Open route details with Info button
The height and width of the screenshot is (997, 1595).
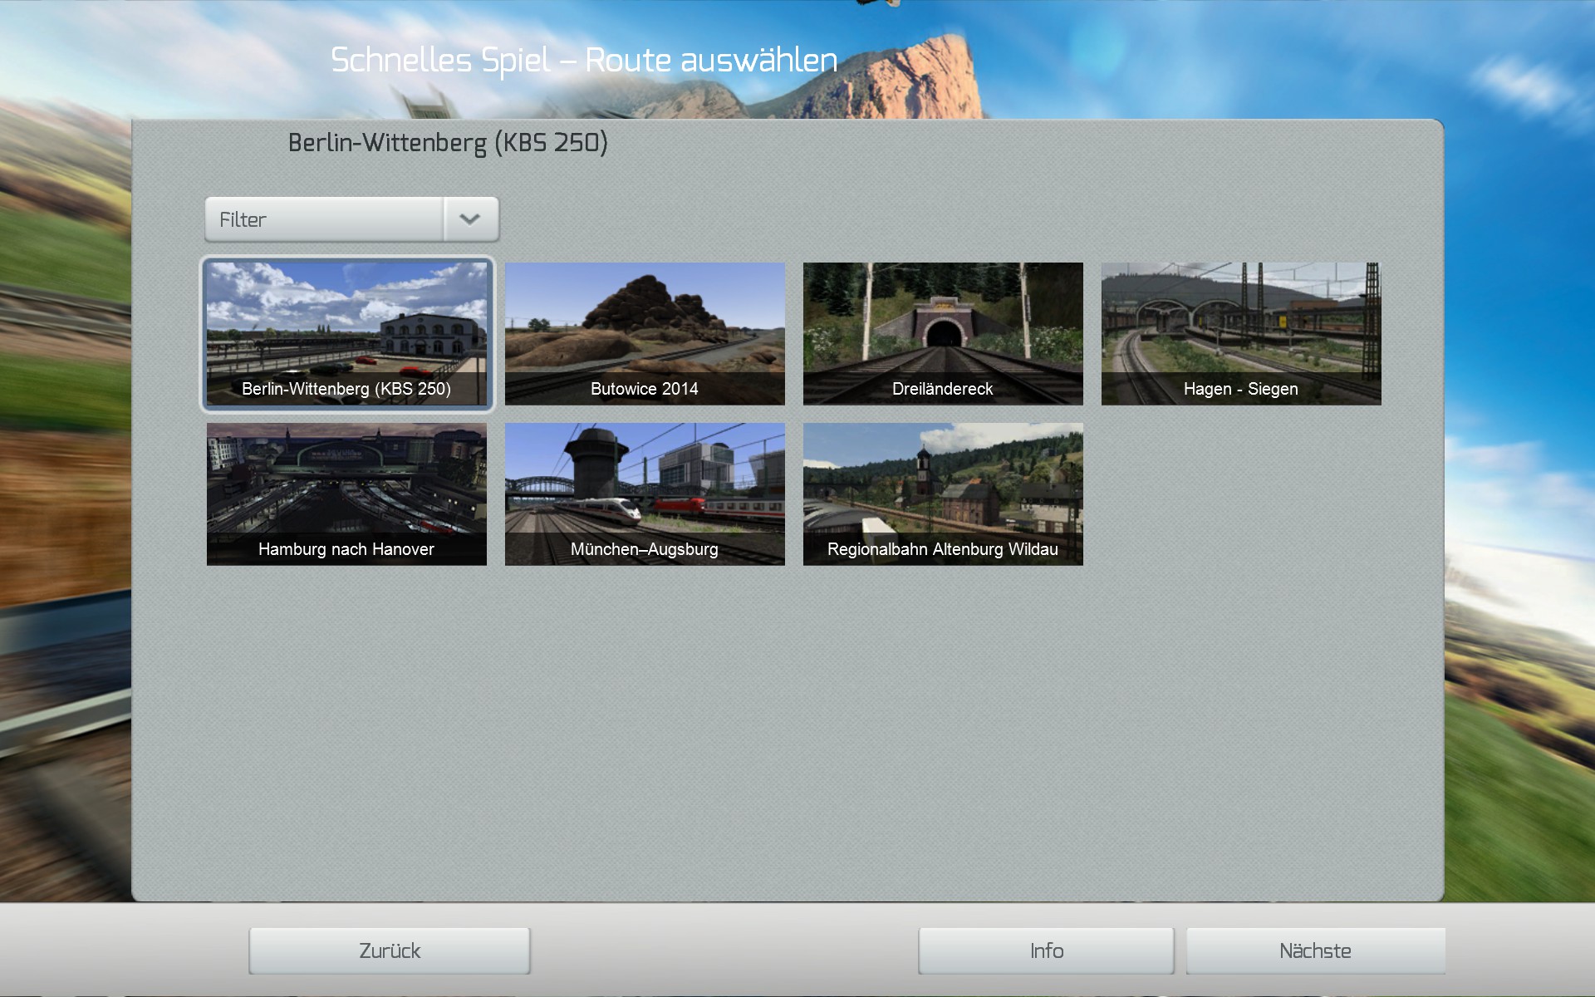(1046, 950)
